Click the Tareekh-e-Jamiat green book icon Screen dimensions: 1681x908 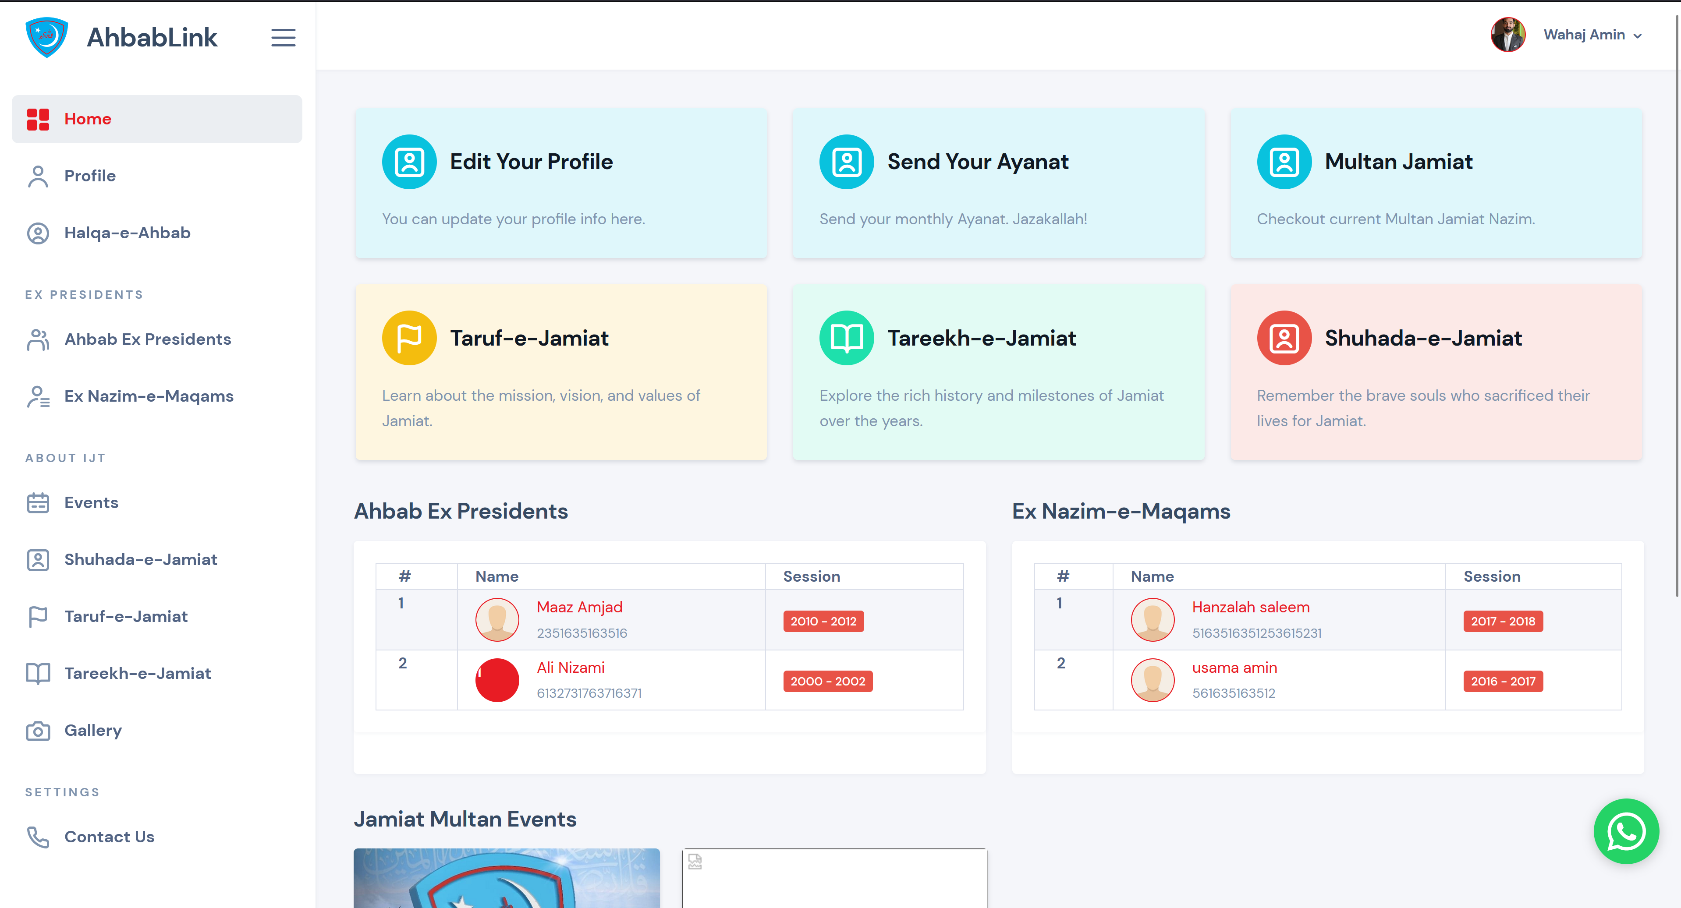[846, 338]
